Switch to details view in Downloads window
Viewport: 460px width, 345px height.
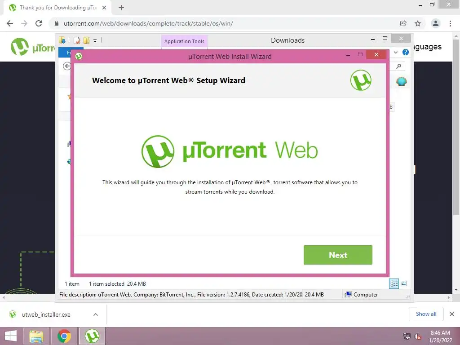(x=394, y=283)
